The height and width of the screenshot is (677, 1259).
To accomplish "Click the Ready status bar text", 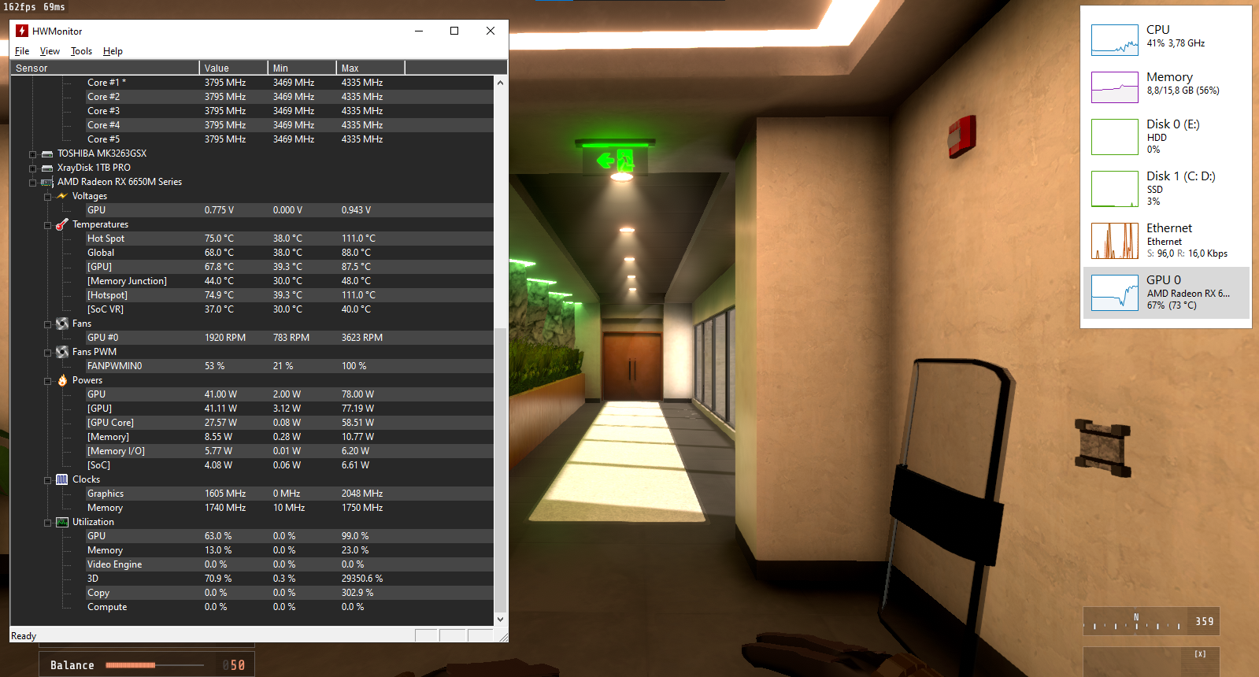I will [24, 636].
